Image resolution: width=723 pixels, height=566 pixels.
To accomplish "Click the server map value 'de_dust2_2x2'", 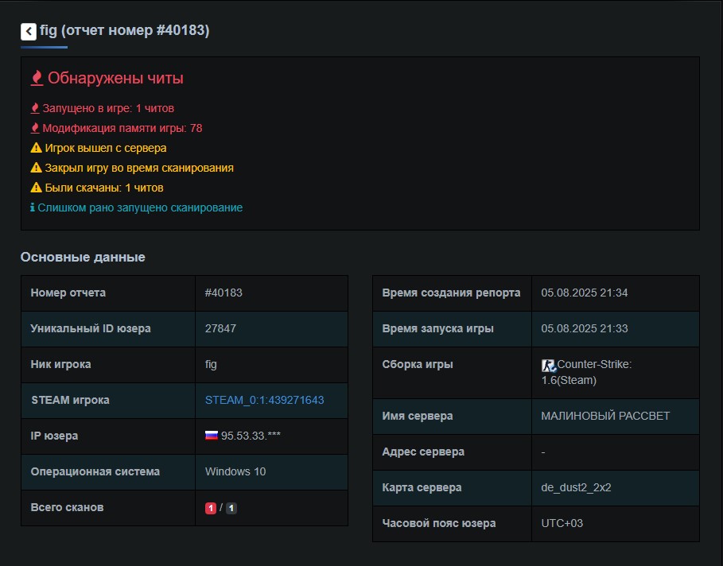I will pos(577,487).
